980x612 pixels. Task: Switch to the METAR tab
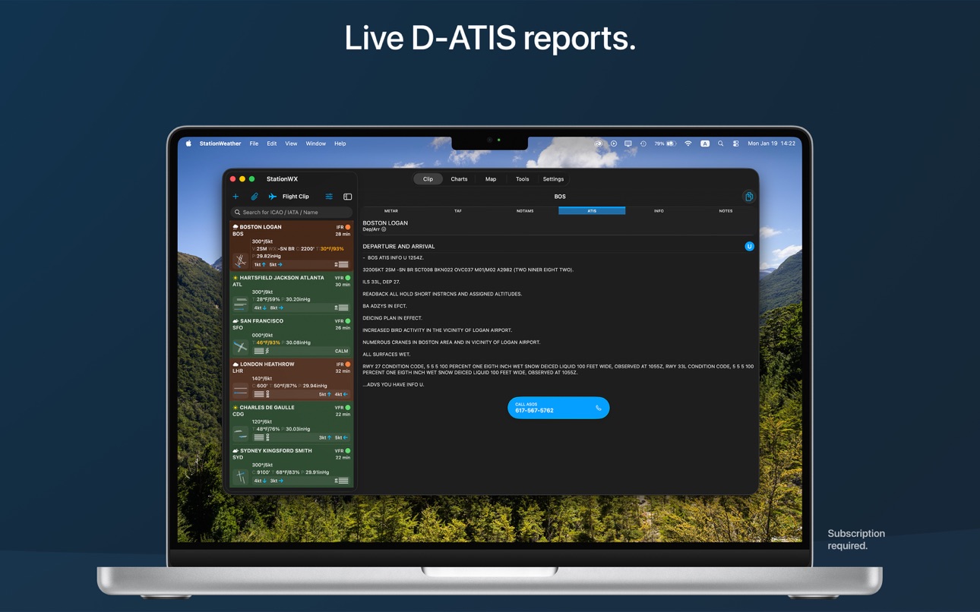pyautogui.click(x=391, y=211)
